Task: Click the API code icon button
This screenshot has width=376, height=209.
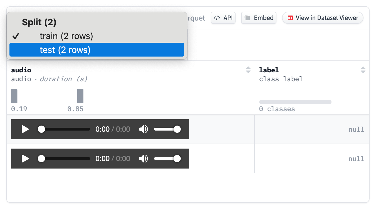Action: pyautogui.click(x=223, y=18)
